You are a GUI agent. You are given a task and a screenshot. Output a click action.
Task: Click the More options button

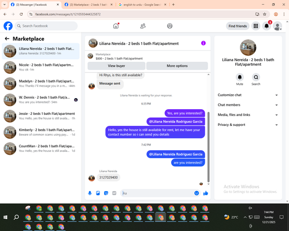tap(177, 66)
